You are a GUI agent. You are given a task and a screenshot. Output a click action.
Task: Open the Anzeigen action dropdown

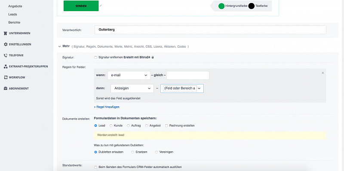(x=132, y=88)
